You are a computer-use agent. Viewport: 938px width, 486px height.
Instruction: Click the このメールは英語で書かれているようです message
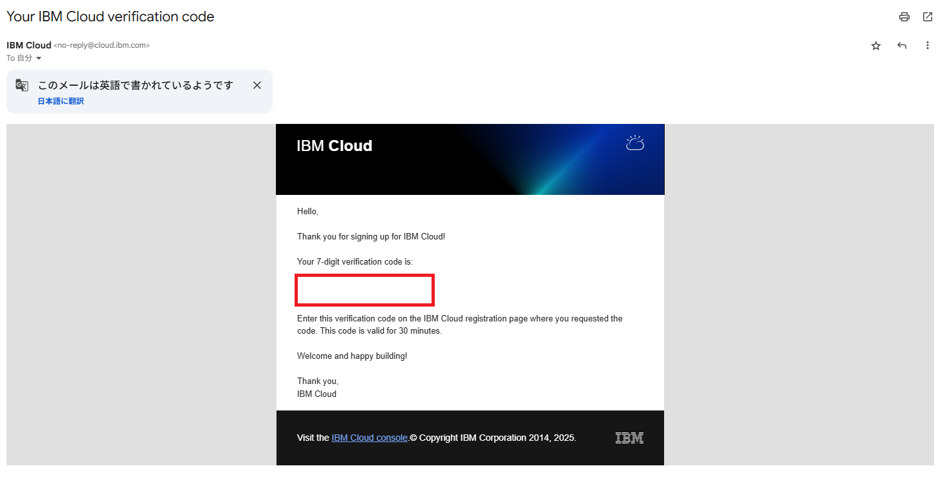[135, 85]
